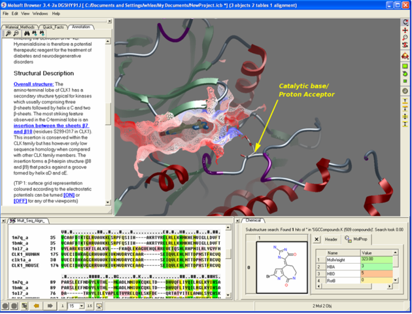The height and width of the screenshot is (314, 412).
Task: Switch to the MolProp tab
Action: 356,239
